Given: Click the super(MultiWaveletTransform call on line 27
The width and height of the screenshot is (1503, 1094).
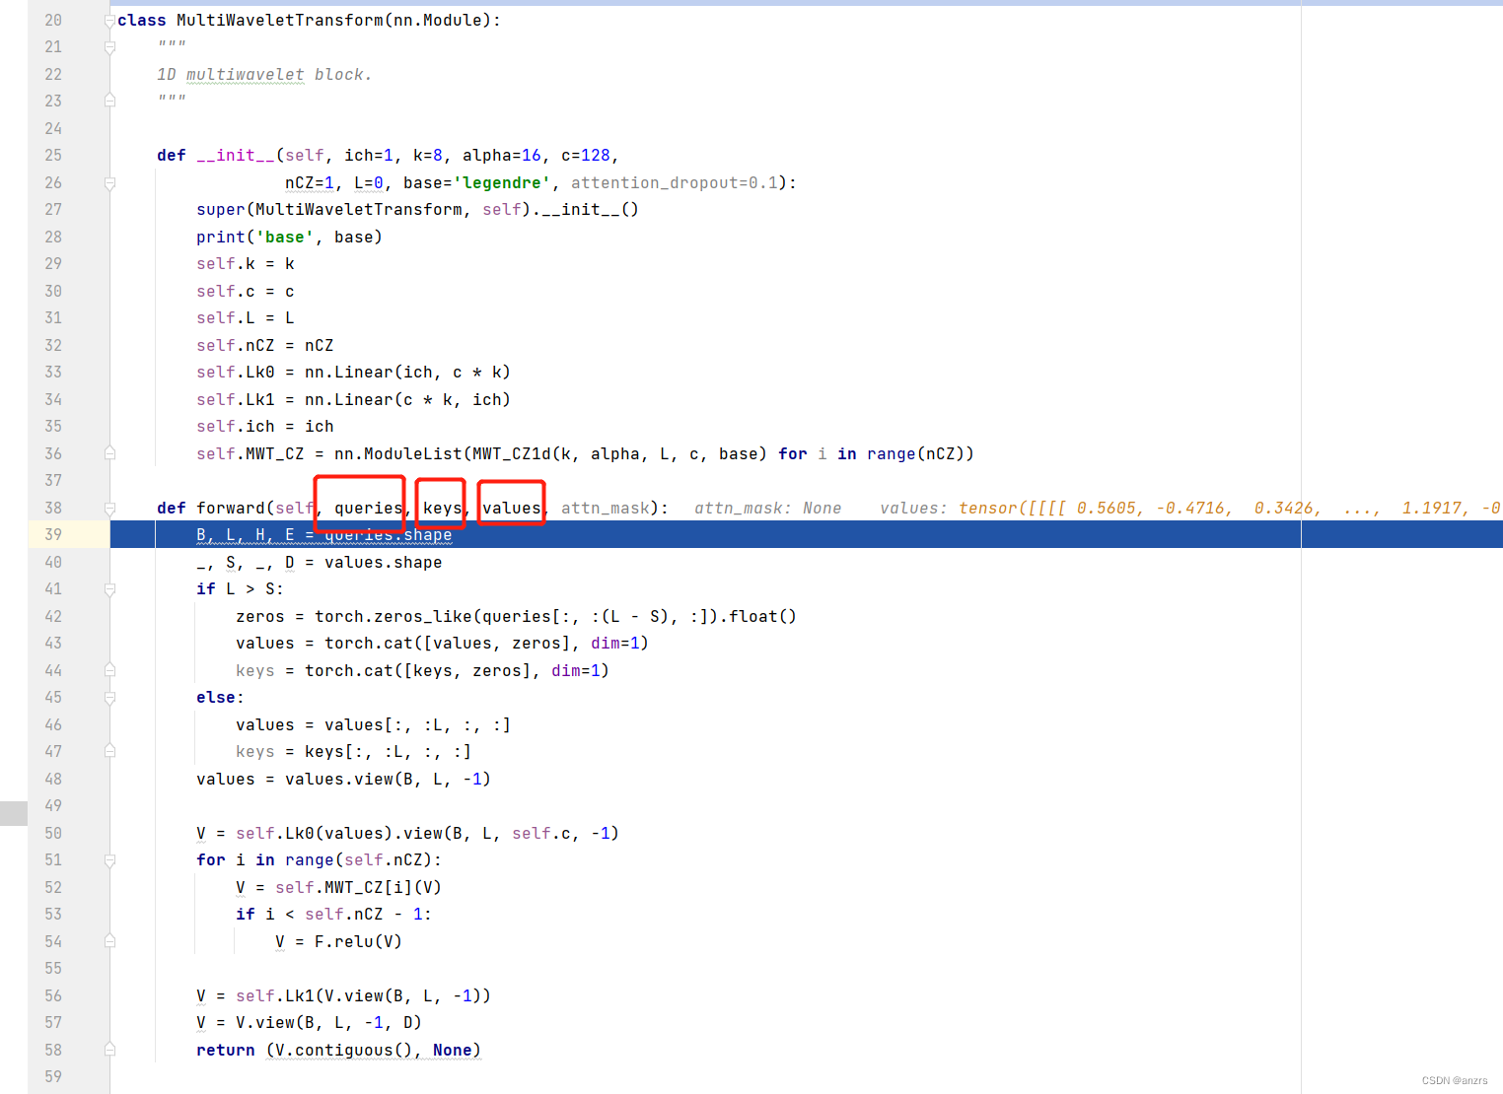Looking at the screenshot, I should point(329,210).
